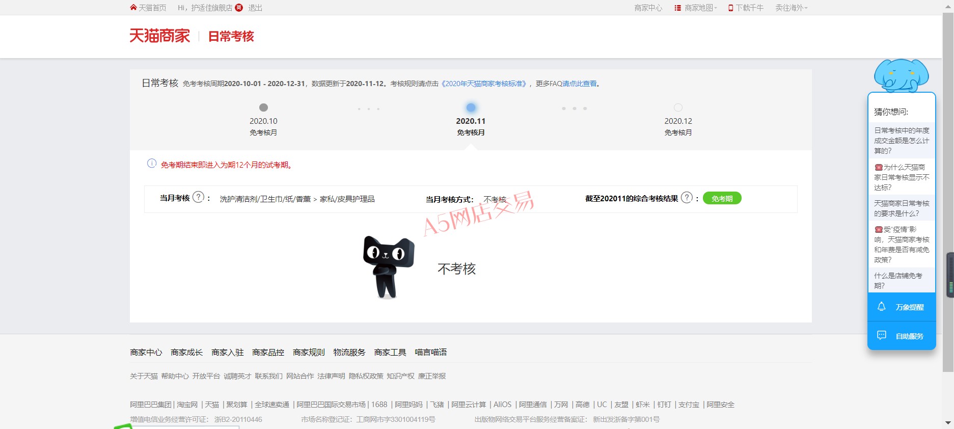Open the 网站合作 footer link

tap(300, 376)
